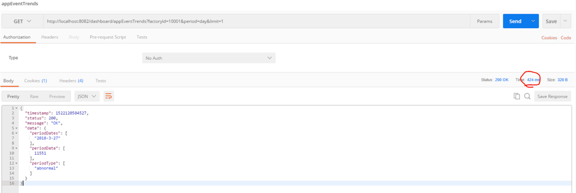Click the wrap lines icon
This screenshot has height=193, width=576.
(108, 96)
